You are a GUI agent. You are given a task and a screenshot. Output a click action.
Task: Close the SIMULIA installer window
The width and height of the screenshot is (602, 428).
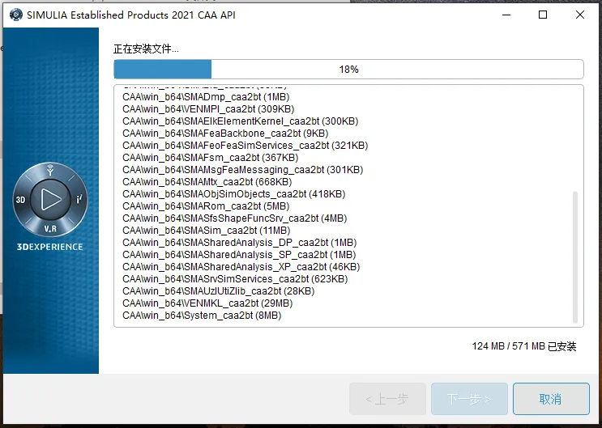coord(580,15)
